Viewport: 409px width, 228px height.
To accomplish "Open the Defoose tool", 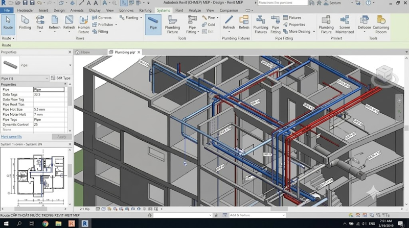I will 364,23.
